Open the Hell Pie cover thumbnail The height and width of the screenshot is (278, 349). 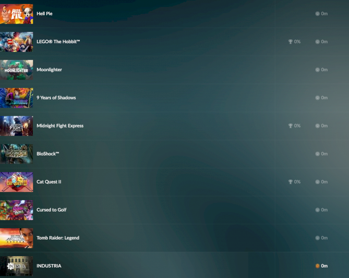[x=17, y=14]
